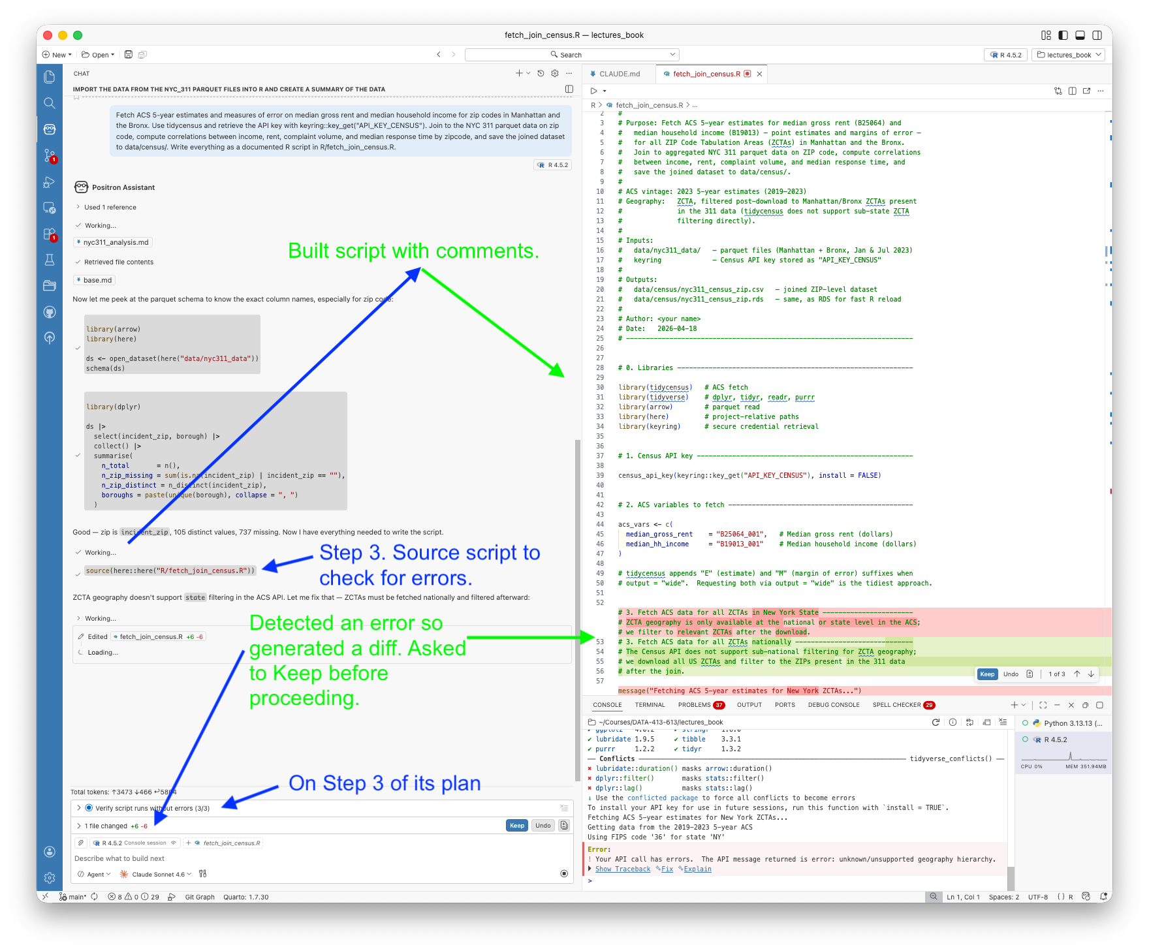
Task: Expand the Used 1 reference disclosure
Action: tap(110, 207)
